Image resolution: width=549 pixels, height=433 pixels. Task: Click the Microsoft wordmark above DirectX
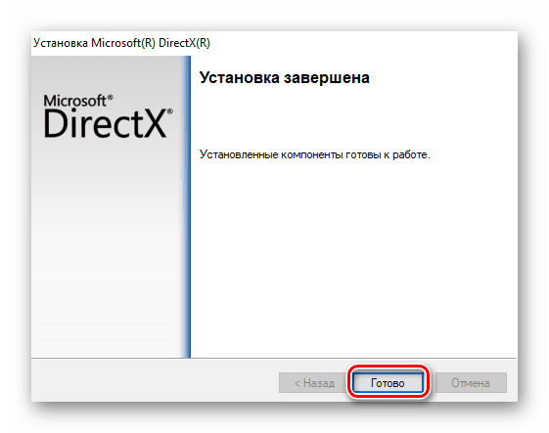coord(75,101)
